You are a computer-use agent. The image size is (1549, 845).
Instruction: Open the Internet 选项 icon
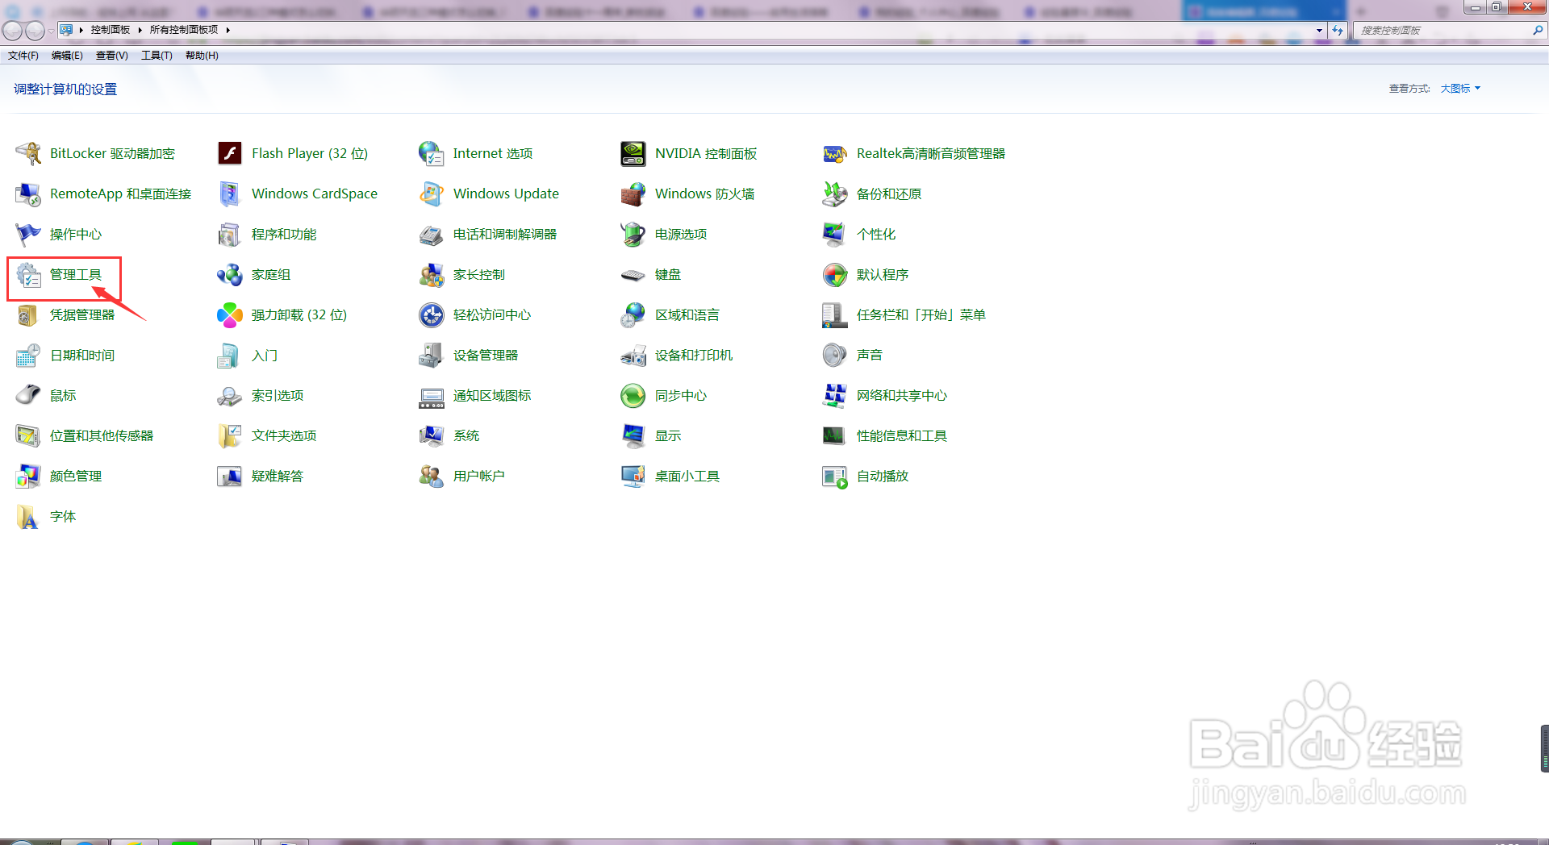pyautogui.click(x=432, y=153)
